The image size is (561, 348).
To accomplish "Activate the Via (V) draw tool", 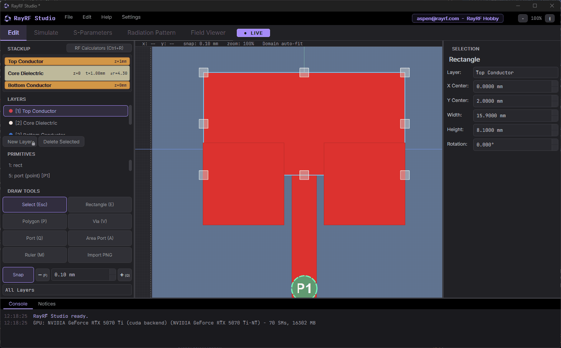I will click(100, 221).
